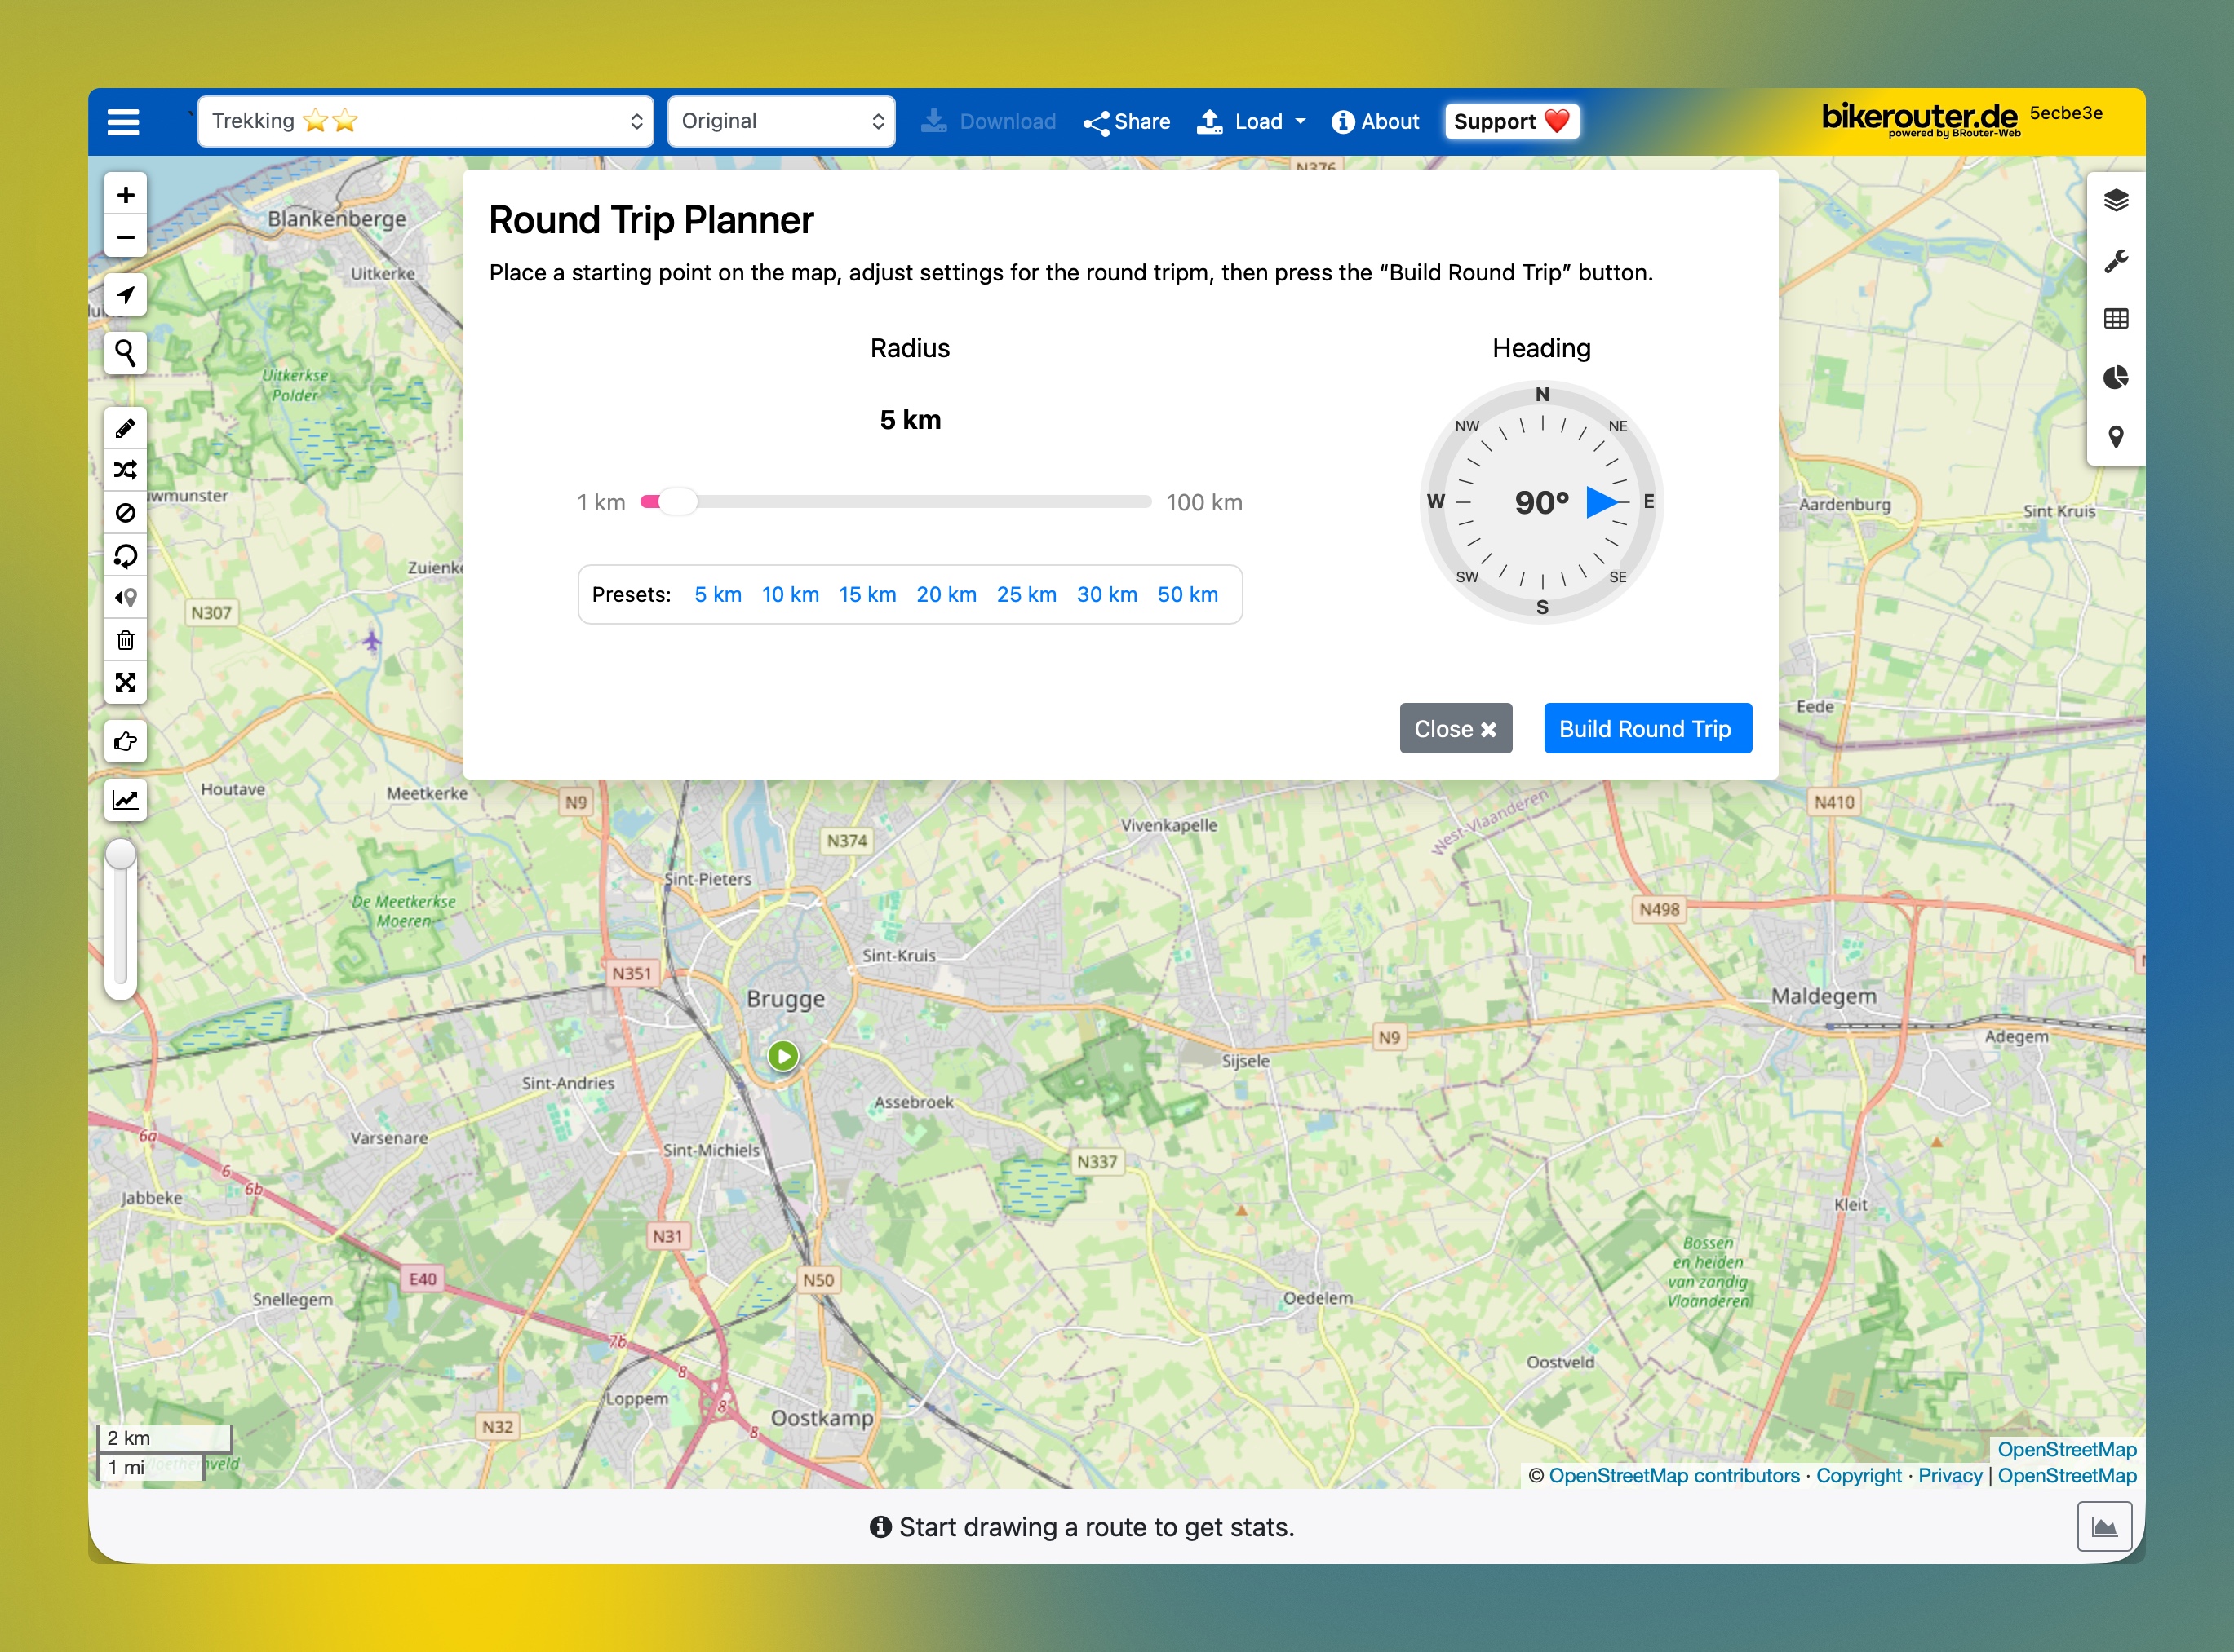Open the Share menu item
This screenshot has width=2234, height=1652.
(1127, 122)
